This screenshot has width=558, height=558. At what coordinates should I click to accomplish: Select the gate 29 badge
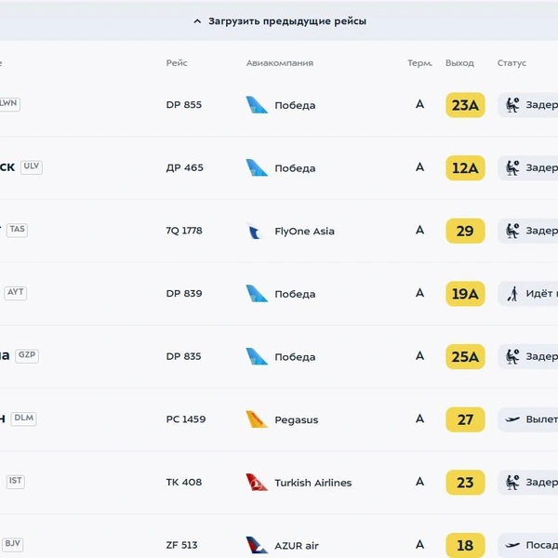(465, 231)
